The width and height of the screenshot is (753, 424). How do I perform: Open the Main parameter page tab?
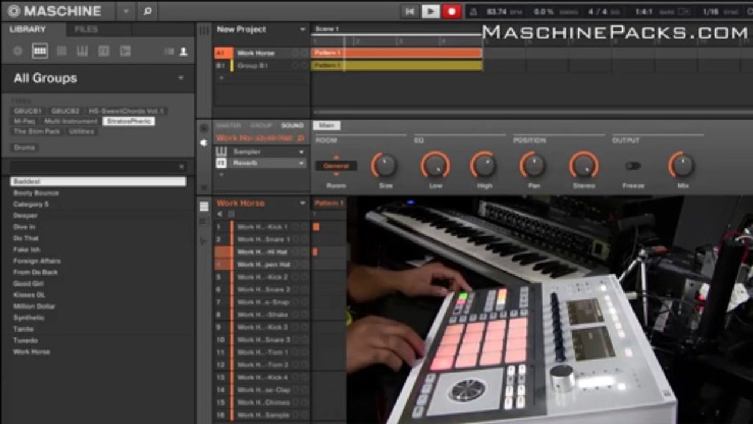[x=326, y=125]
